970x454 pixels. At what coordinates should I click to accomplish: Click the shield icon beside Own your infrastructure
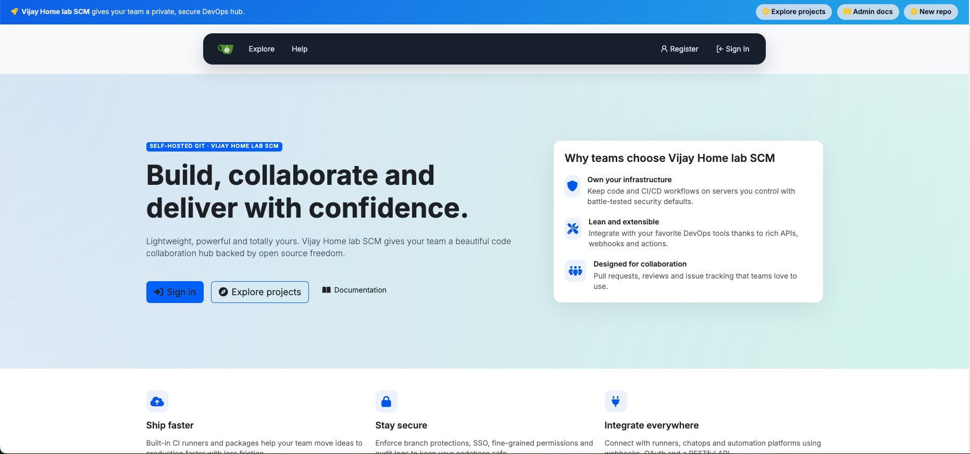573,186
